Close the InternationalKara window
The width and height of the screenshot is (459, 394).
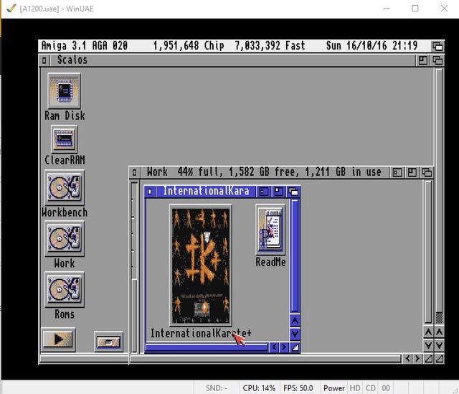click(150, 192)
